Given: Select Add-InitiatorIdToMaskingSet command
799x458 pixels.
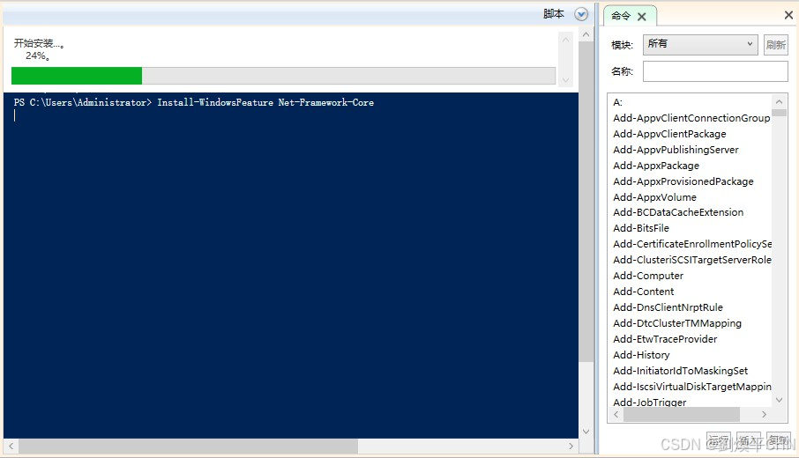Looking at the screenshot, I should pos(680,371).
